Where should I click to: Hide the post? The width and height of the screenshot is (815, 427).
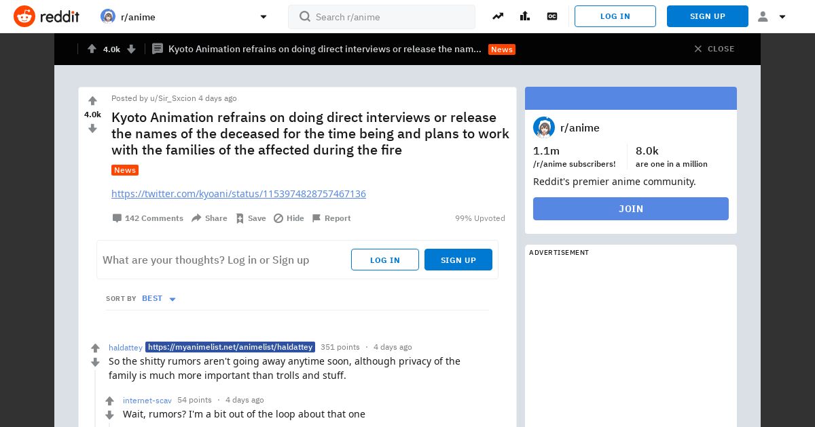tap(289, 218)
